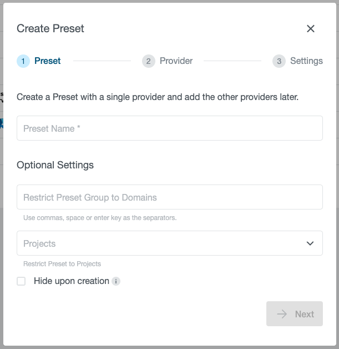Click the 'Hide upon creation' label text
The height and width of the screenshot is (349, 339).
[x=71, y=281]
